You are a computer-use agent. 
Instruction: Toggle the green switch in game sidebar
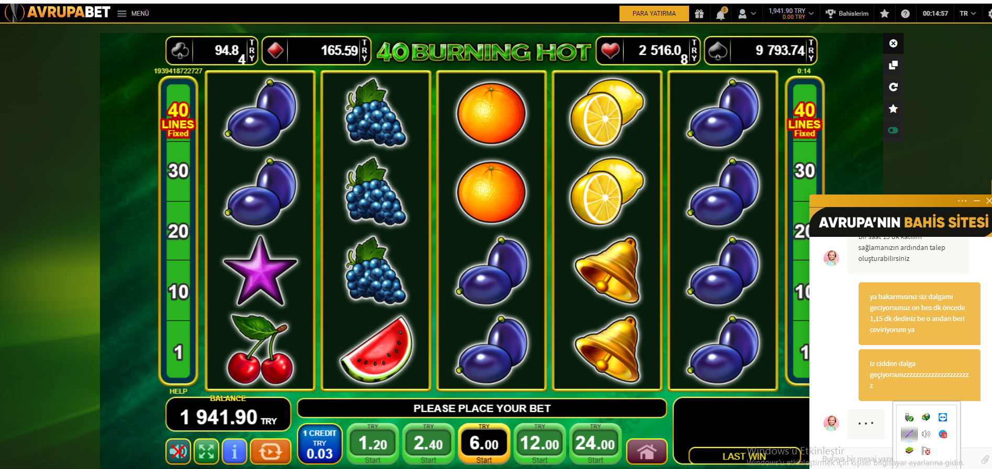(x=893, y=130)
